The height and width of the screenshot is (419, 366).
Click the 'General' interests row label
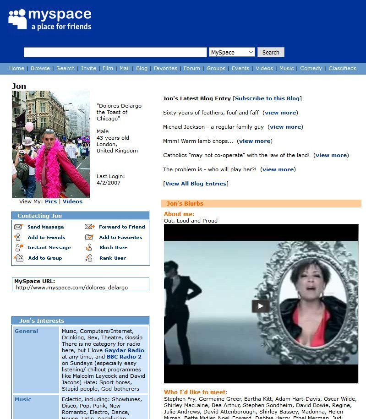point(26,331)
